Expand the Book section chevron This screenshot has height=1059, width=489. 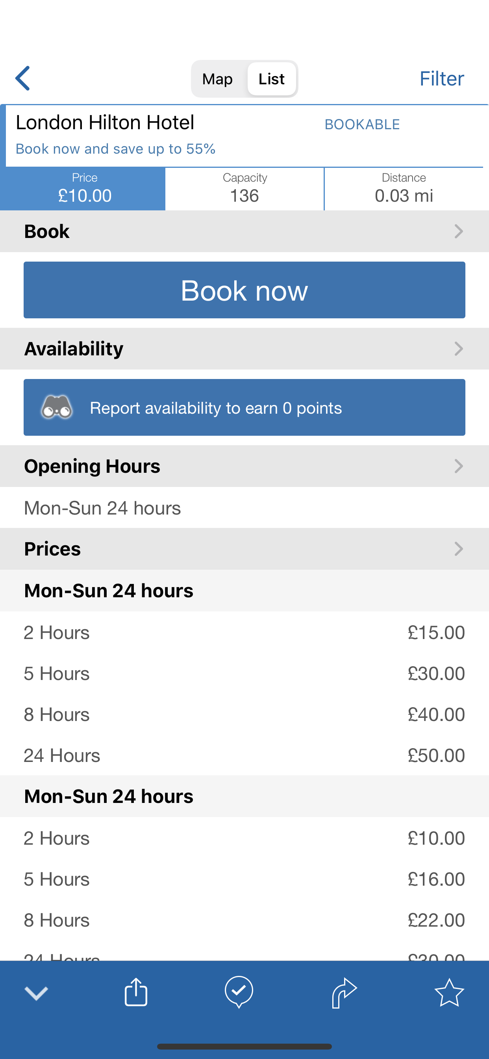click(x=459, y=231)
